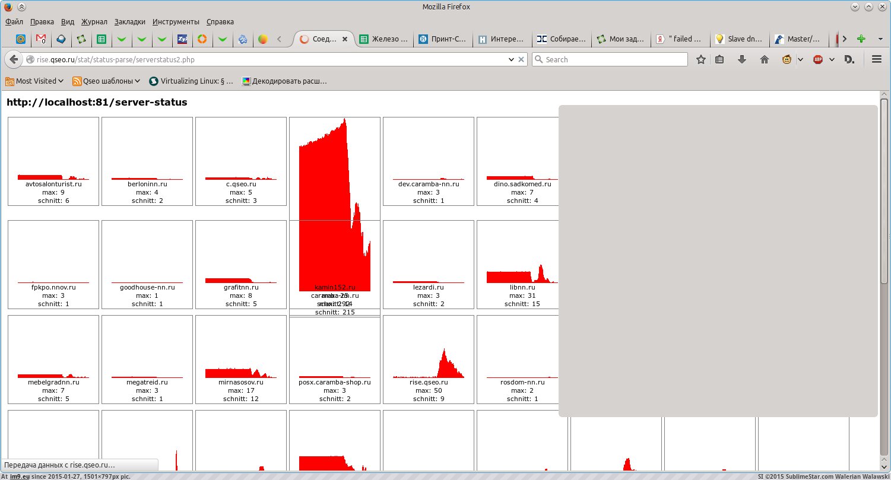Open the Adblock Plus dropdown arrow
The height and width of the screenshot is (480, 891).
coord(832,59)
